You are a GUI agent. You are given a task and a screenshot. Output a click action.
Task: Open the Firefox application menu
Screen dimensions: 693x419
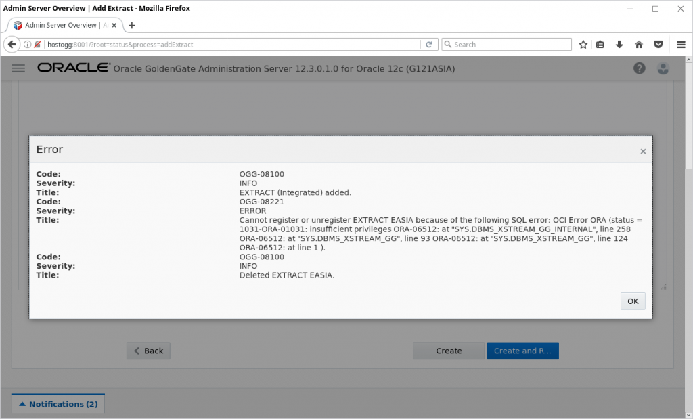point(681,44)
